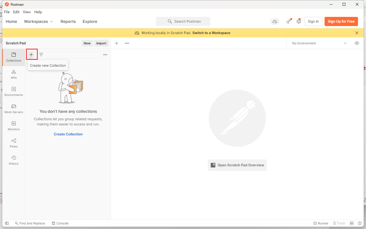This screenshot has height=229, width=366.
Task: Click the Create Collection link
Action: [x=68, y=134]
